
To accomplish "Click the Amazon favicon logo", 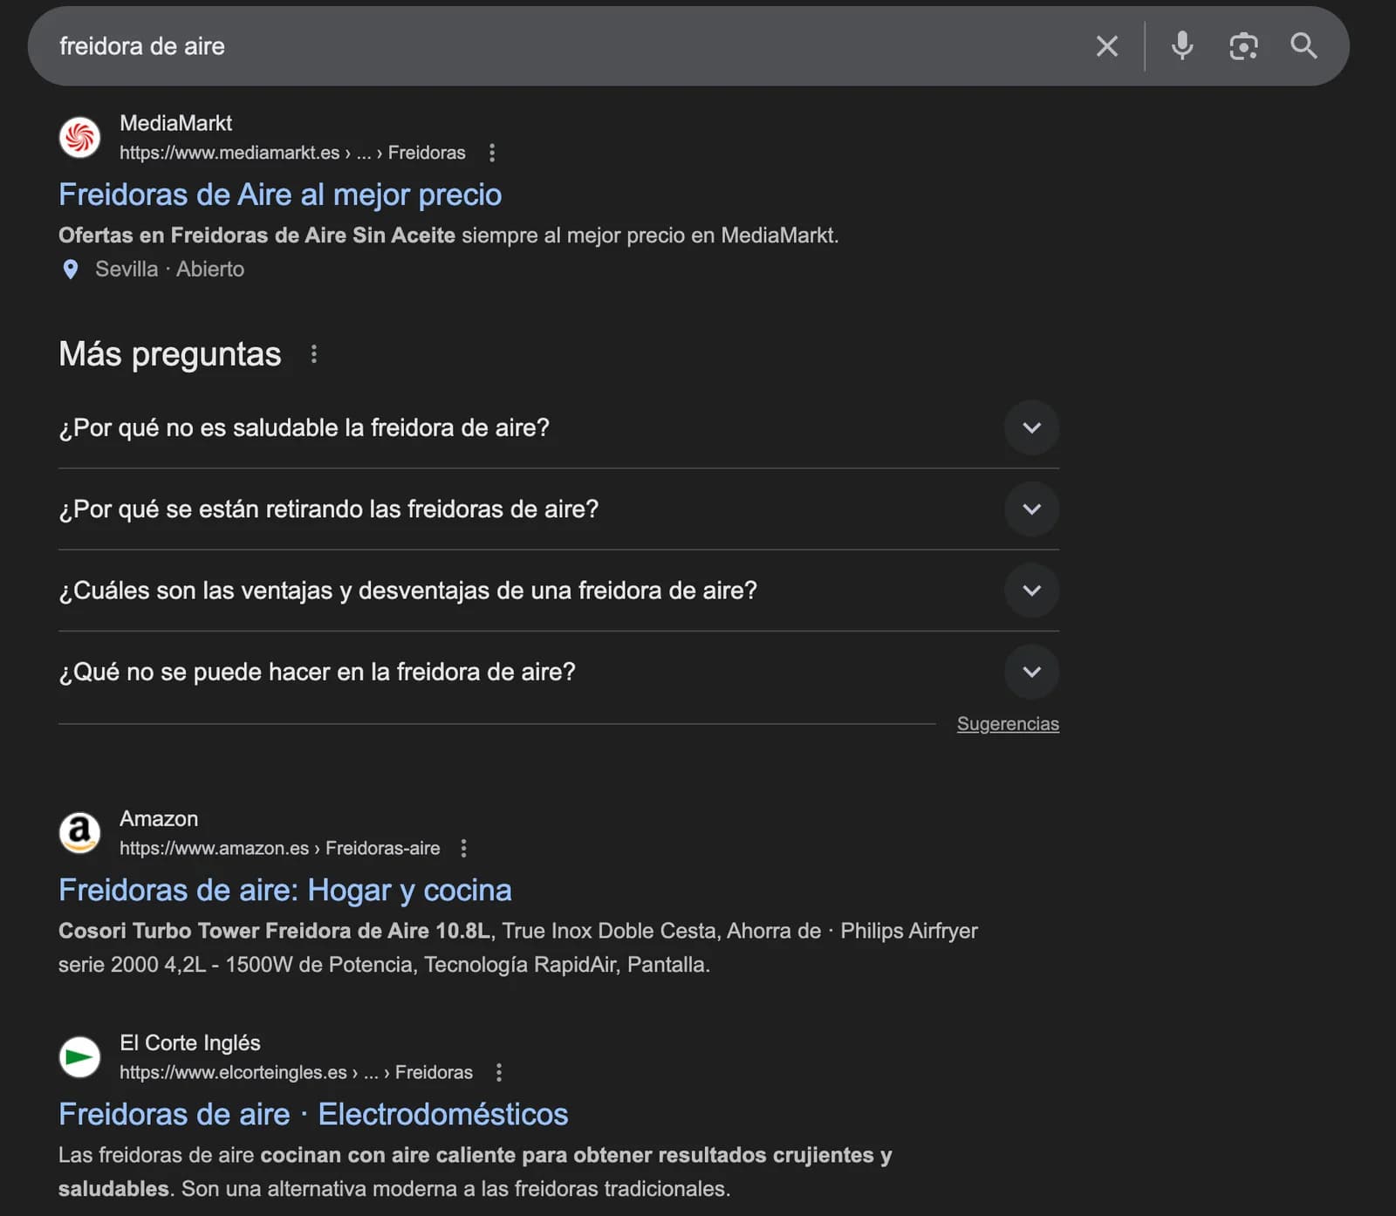I will (x=79, y=833).
